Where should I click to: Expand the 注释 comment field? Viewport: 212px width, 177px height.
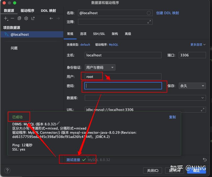click(149, 22)
